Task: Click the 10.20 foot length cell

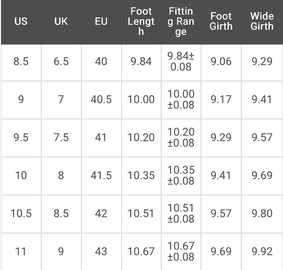Action: tap(141, 138)
